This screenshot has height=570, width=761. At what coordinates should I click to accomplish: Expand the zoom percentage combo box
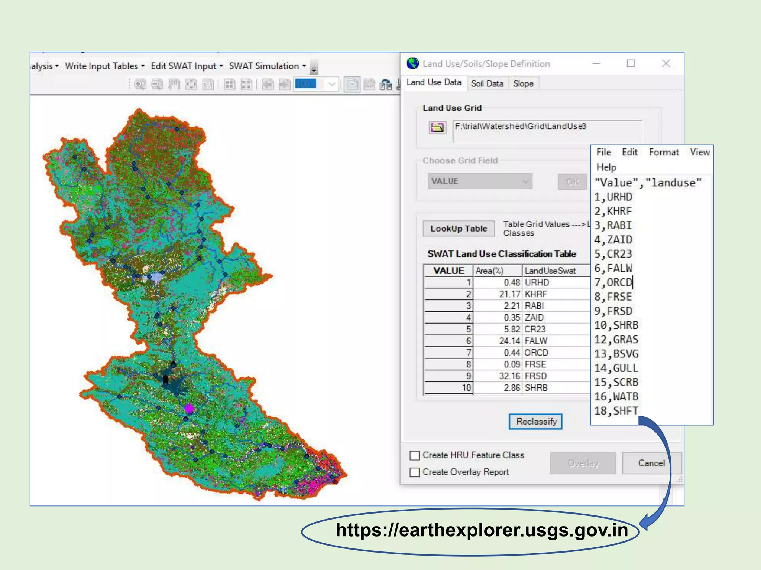(x=332, y=85)
